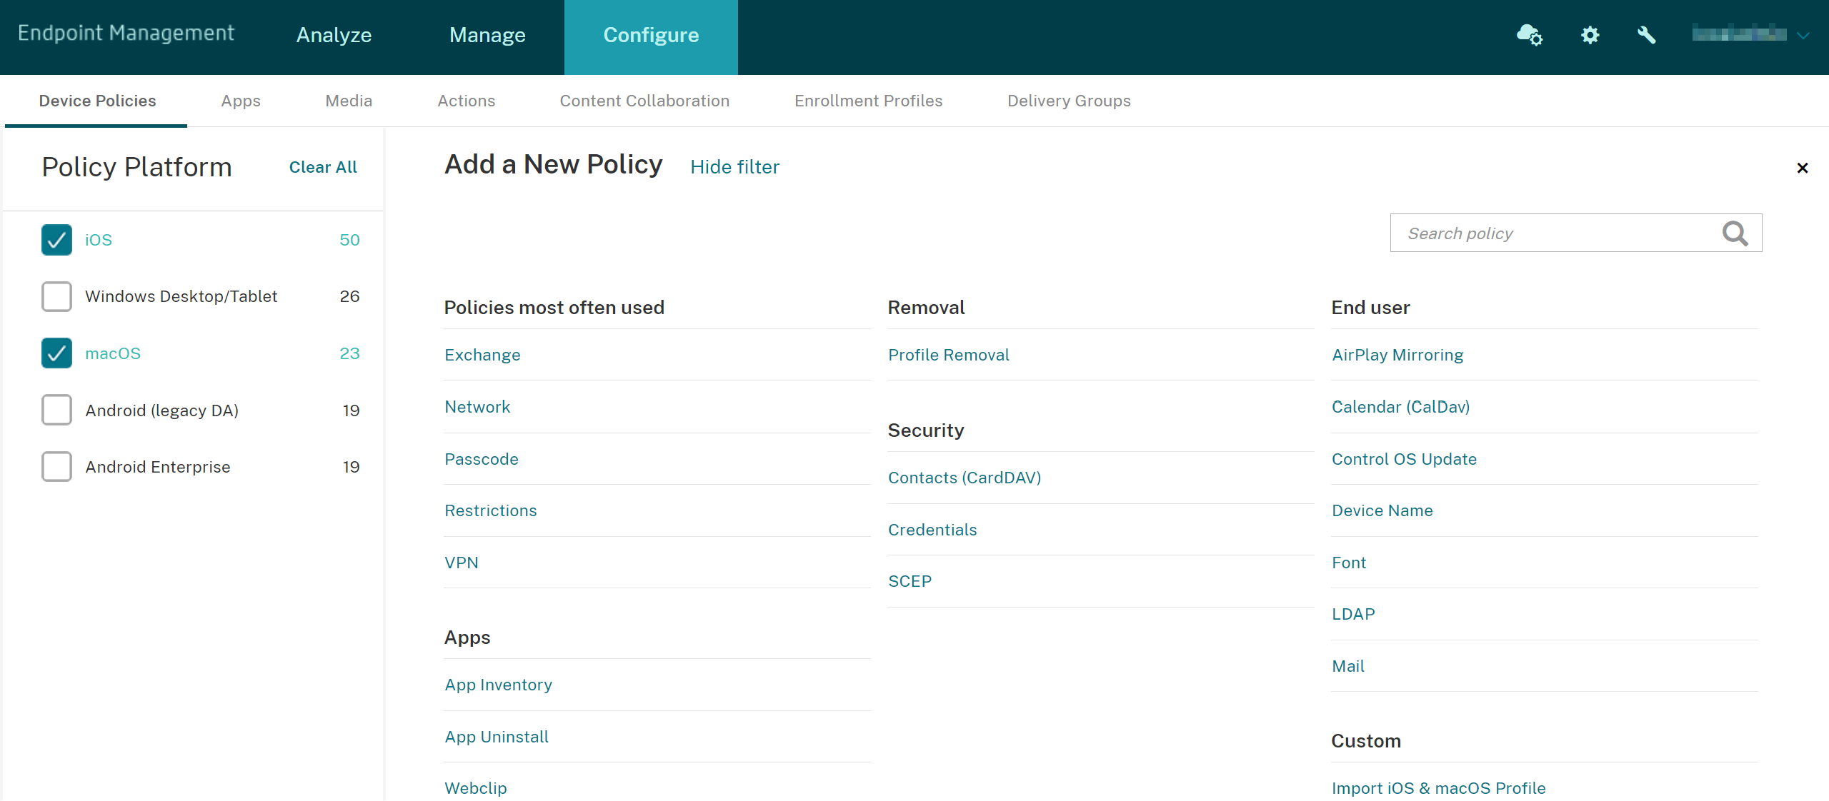Viewport: 1829px width, 801px height.
Task: Enable the Windows Desktop/Tablet checkbox
Action: [56, 296]
